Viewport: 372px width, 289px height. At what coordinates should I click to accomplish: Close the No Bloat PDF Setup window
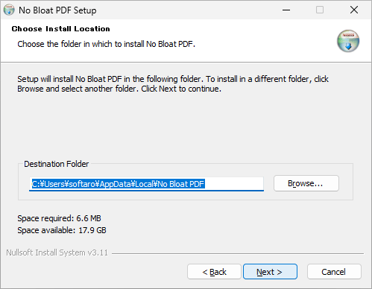pos(354,10)
